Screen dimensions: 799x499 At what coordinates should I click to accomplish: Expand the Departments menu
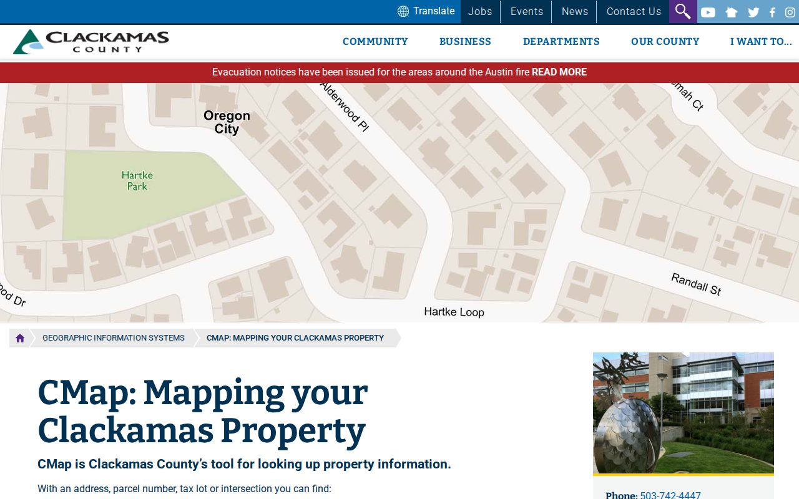pos(561,42)
